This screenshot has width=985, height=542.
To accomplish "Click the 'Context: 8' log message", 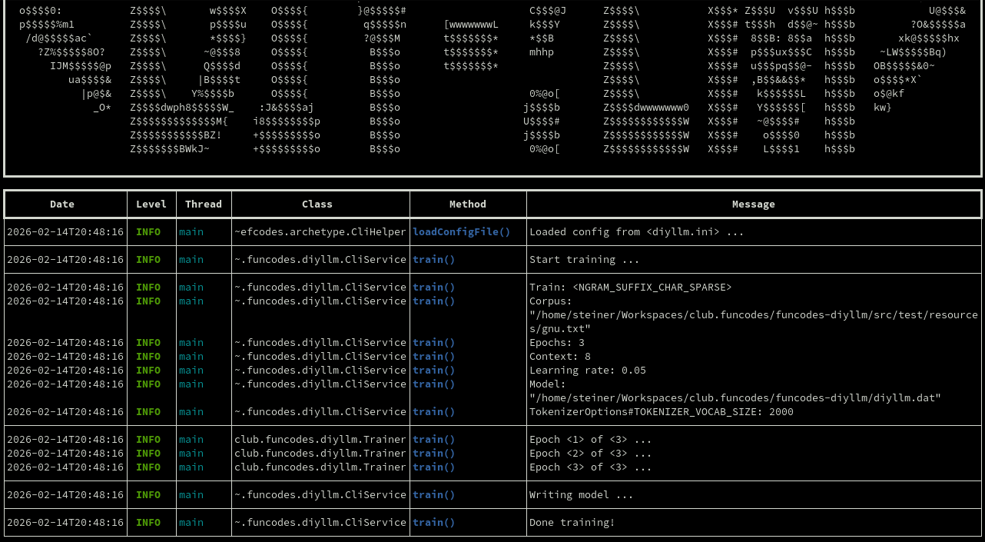I will pos(560,356).
